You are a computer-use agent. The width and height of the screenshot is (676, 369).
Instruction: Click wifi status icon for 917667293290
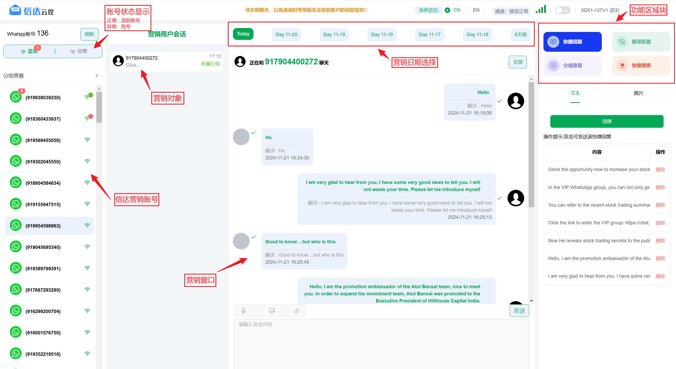(87, 290)
